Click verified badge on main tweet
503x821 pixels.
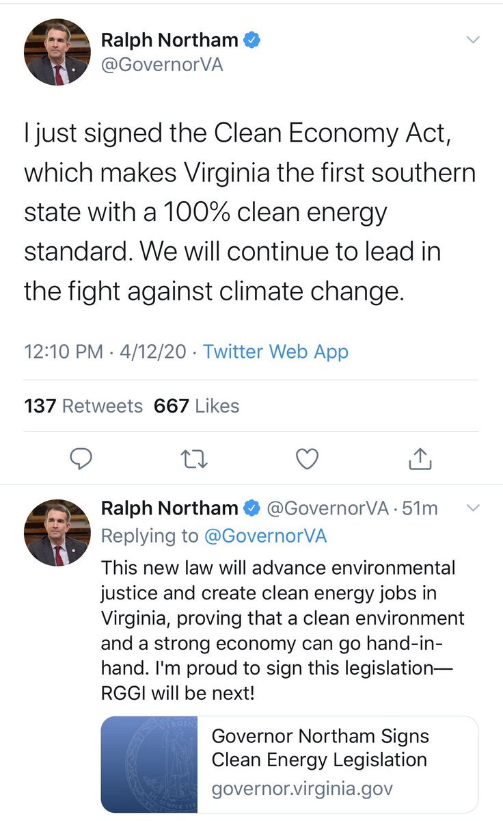pyautogui.click(x=252, y=41)
